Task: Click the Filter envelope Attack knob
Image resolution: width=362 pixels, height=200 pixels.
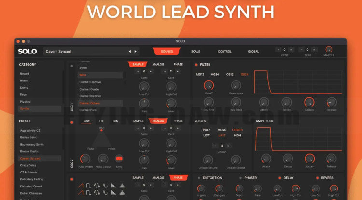Action: (x=264, y=102)
